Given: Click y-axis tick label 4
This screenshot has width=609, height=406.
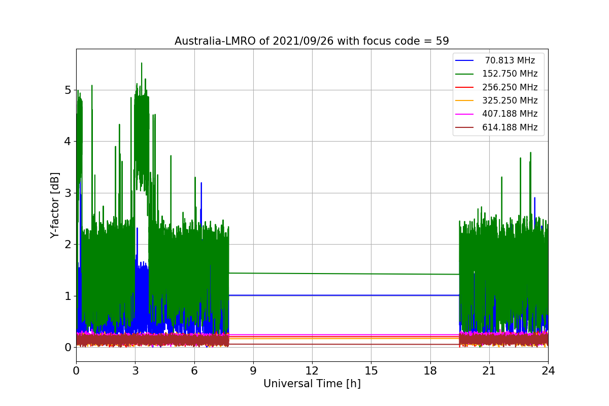Looking at the screenshot, I should tap(67, 142).
